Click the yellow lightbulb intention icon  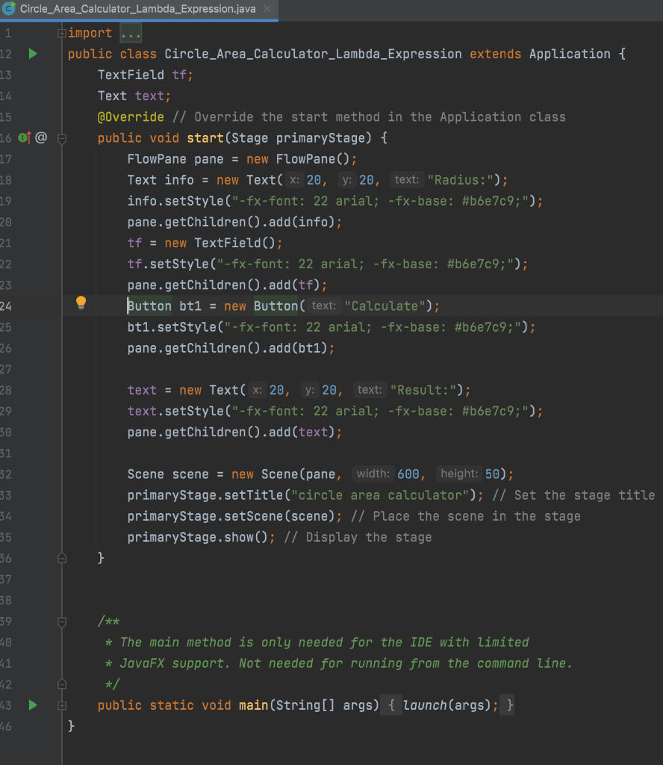81,303
